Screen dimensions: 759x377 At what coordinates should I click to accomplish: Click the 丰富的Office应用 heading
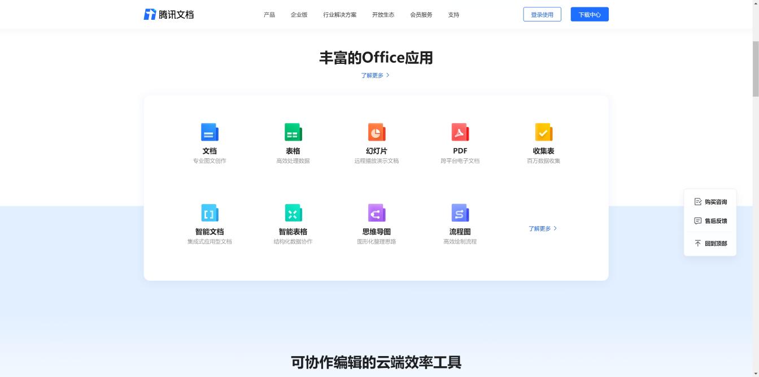click(x=376, y=58)
